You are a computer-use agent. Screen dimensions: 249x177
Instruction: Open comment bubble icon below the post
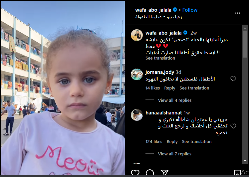point(150,173)
